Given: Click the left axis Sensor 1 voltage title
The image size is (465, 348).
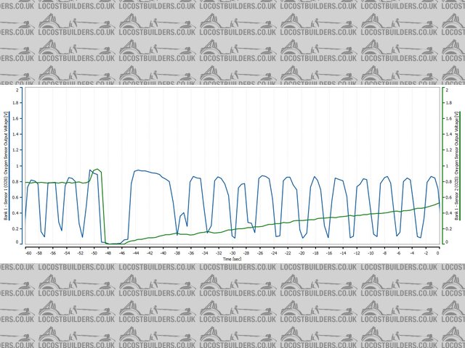Looking at the screenshot, I should point(7,166).
